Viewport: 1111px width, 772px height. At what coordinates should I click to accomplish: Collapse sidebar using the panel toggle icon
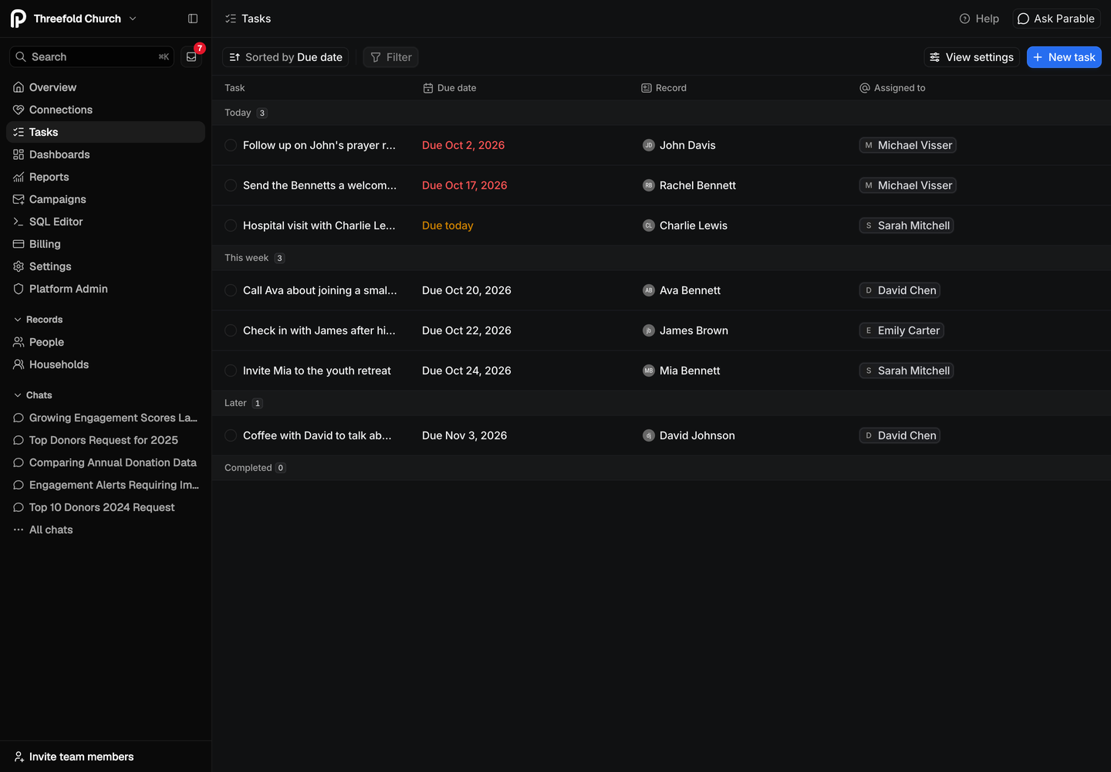point(193,19)
